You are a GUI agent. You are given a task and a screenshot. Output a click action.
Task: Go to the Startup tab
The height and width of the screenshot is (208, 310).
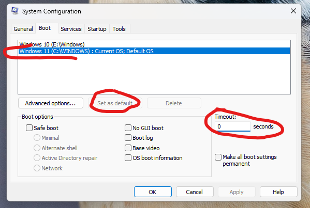tap(97, 29)
